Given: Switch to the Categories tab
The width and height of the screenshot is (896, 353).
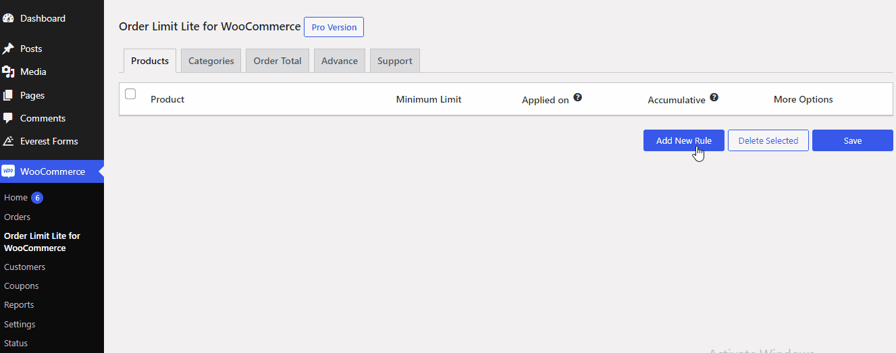Looking at the screenshot, I should [x=211, y=61].
